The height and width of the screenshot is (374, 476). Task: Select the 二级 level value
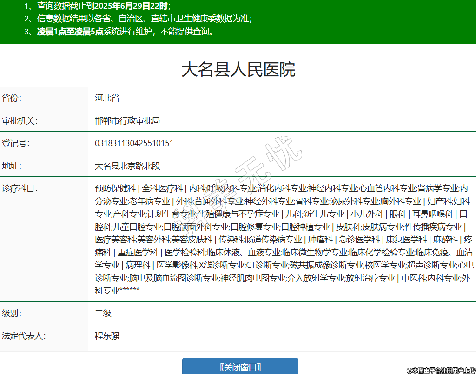pyautogui.click(x=103, y=313)
